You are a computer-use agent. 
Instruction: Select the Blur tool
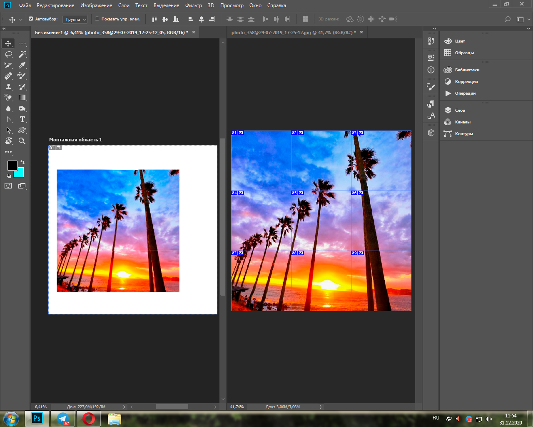point(8,108)
